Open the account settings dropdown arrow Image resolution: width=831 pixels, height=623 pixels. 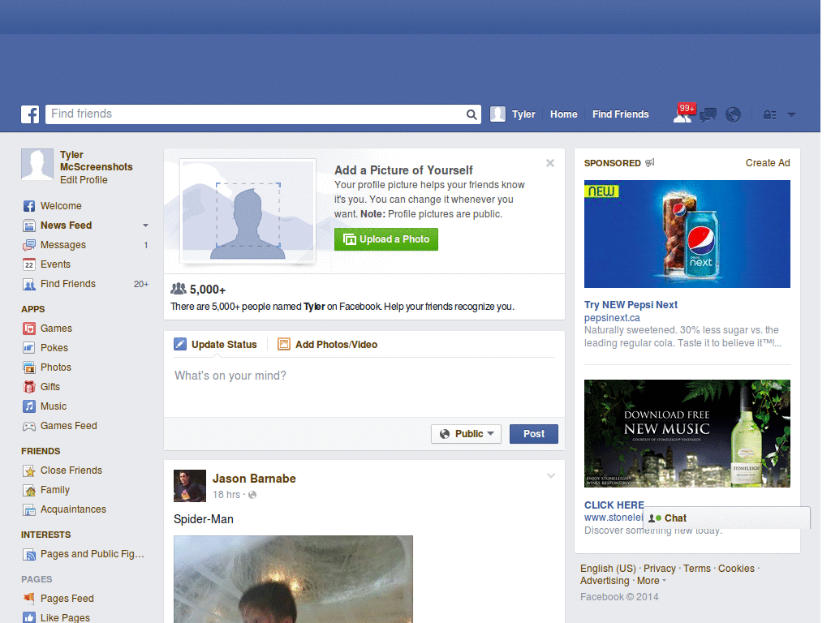point(791,114)
